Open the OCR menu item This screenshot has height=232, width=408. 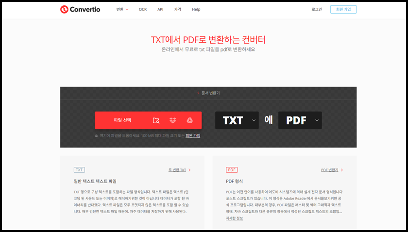[x=143, y=9]
